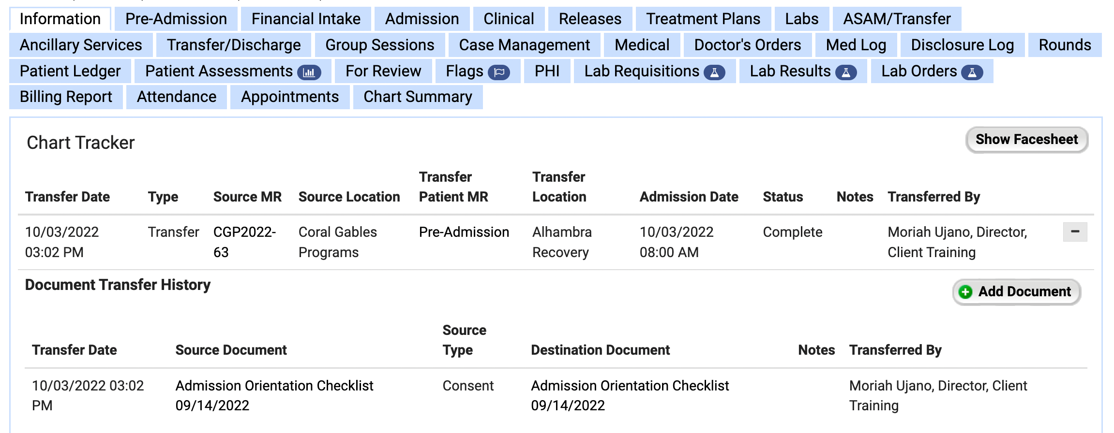Switch to the Medical tab
The height and width of the screenshot is (433, 1114).
coord(641,44)
